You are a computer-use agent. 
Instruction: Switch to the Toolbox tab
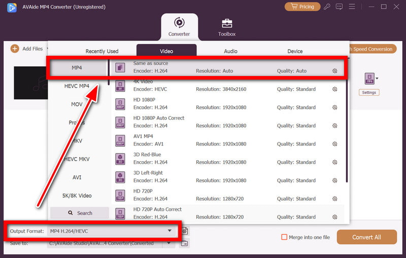[x=227, y=27]
